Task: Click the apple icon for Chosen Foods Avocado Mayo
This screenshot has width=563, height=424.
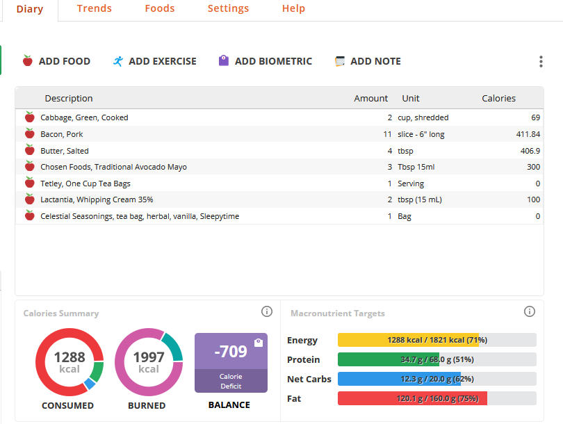Action: click(x=29, y=166)
